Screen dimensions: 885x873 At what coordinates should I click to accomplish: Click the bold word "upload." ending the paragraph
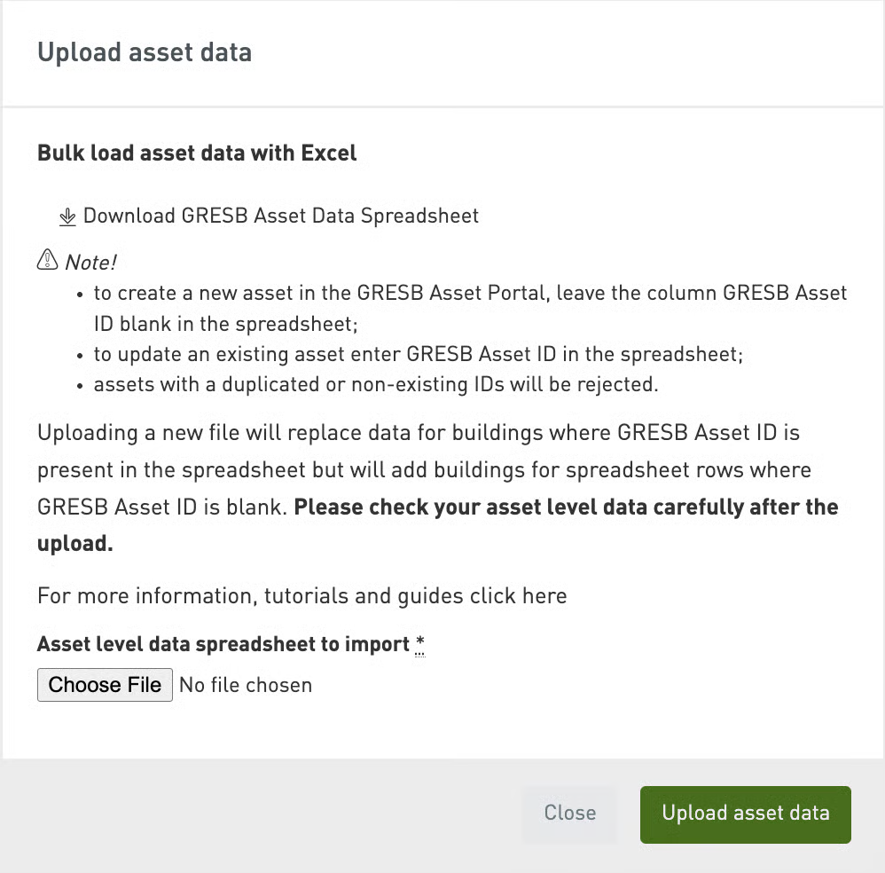tap(75, 544)
